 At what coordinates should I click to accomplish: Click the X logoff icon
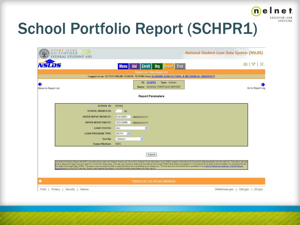262,64
